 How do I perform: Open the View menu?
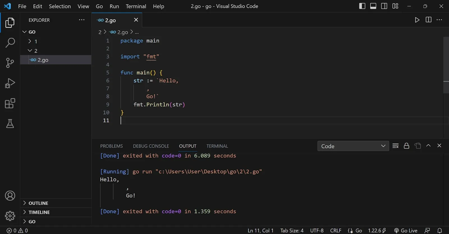tap(83, 6)
